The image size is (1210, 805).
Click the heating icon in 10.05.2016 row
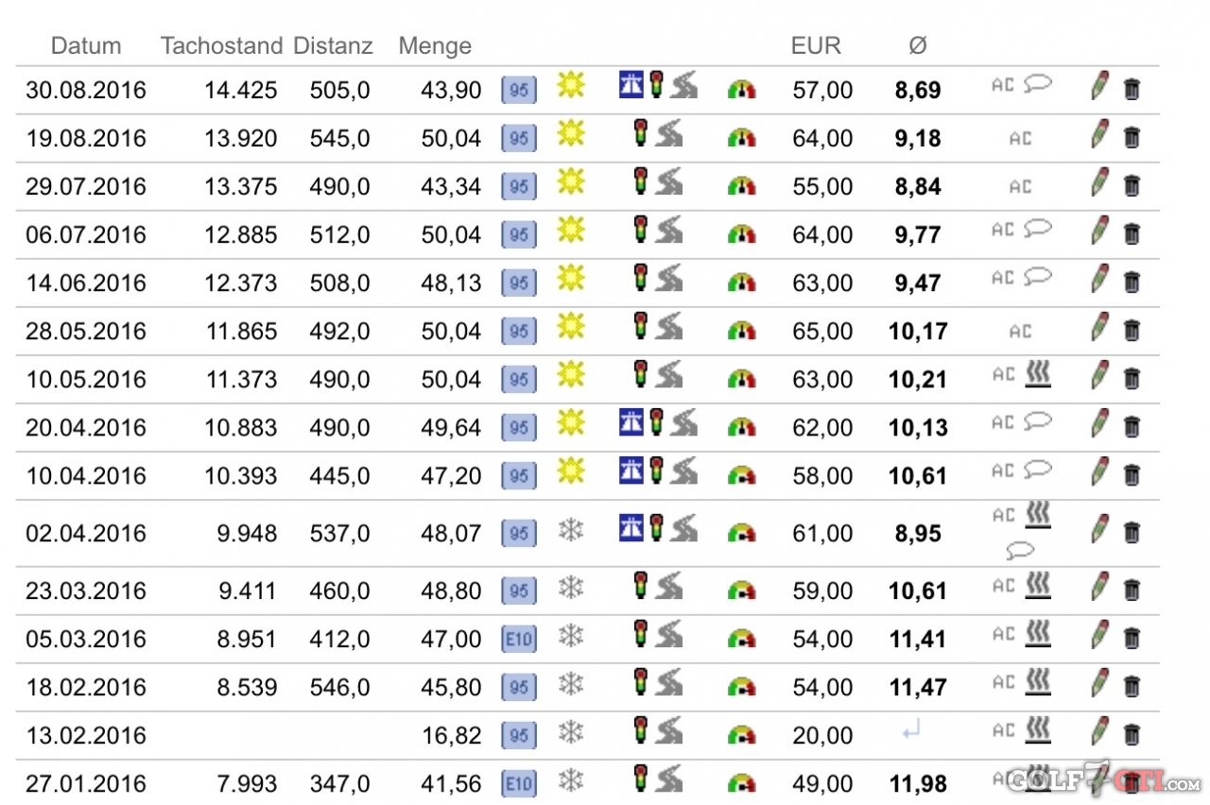1038,374
